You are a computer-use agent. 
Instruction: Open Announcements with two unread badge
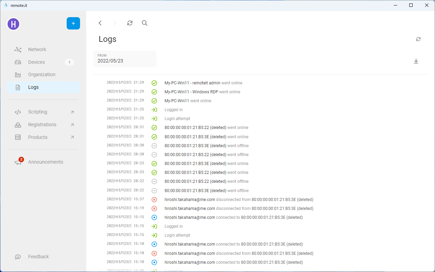(44, 162)
